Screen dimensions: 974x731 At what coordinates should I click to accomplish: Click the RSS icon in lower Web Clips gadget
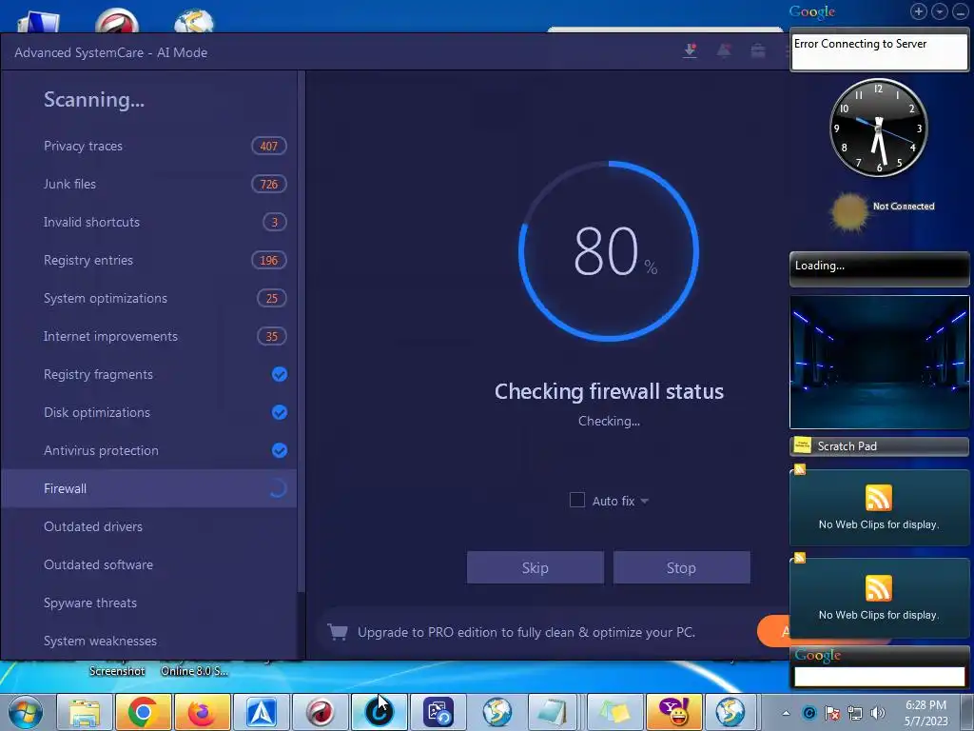point(878,588)
